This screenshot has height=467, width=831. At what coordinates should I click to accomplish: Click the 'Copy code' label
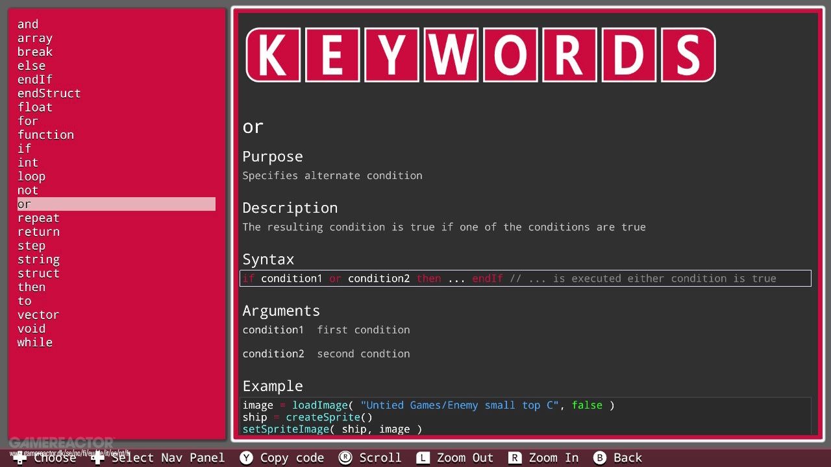(292, 458)
